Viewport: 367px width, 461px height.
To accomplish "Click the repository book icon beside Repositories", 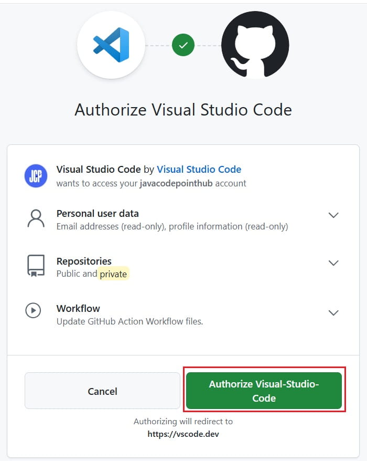I will point(35,266).
